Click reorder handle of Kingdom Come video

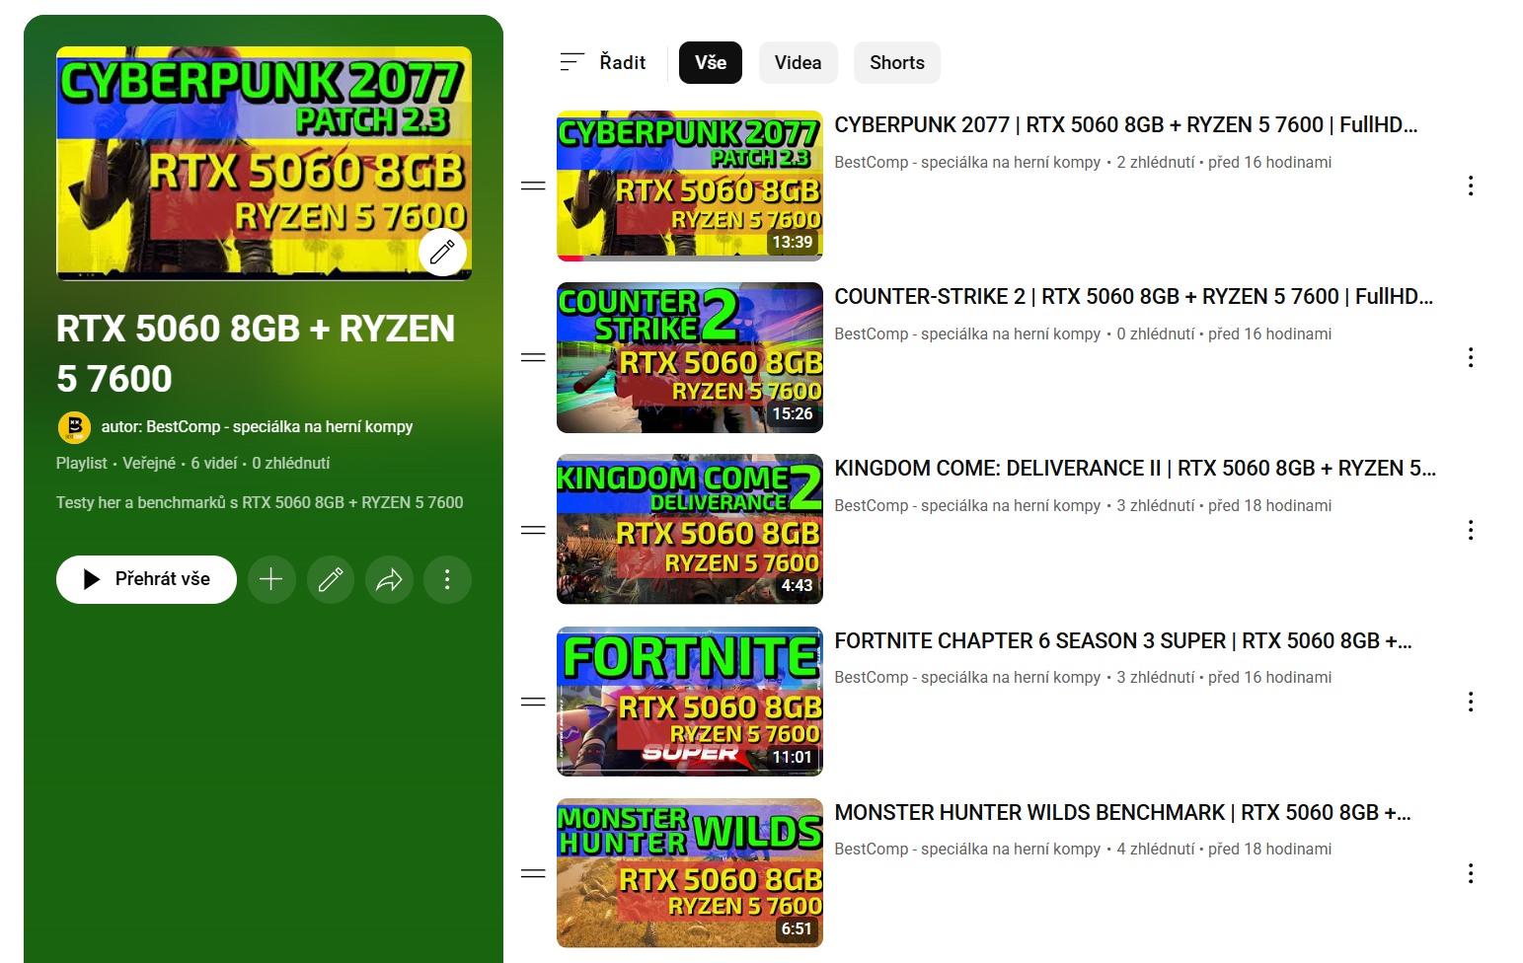[533, 530]
